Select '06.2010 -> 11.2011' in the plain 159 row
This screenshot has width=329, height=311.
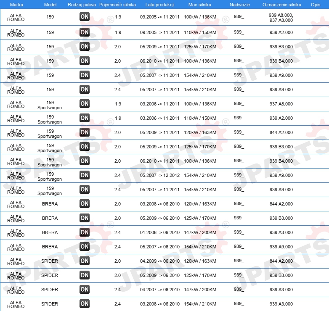[160, 61]
